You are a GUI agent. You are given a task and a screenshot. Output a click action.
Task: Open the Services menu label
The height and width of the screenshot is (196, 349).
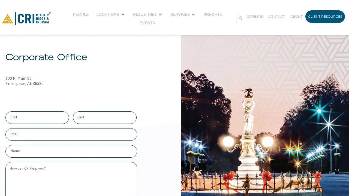click(x=180, y=14)
